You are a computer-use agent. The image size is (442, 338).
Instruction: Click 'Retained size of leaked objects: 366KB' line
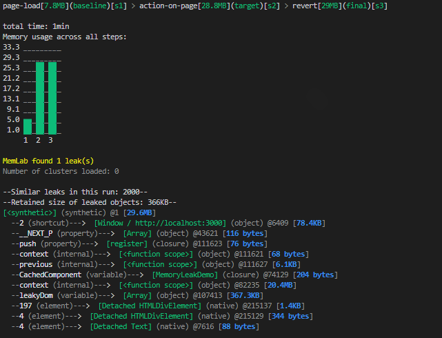90,202
